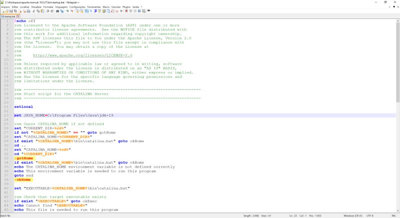Viewport: 400px width, 218px height.
Task: Open the ? help menu
Action: tap(141, 7)
